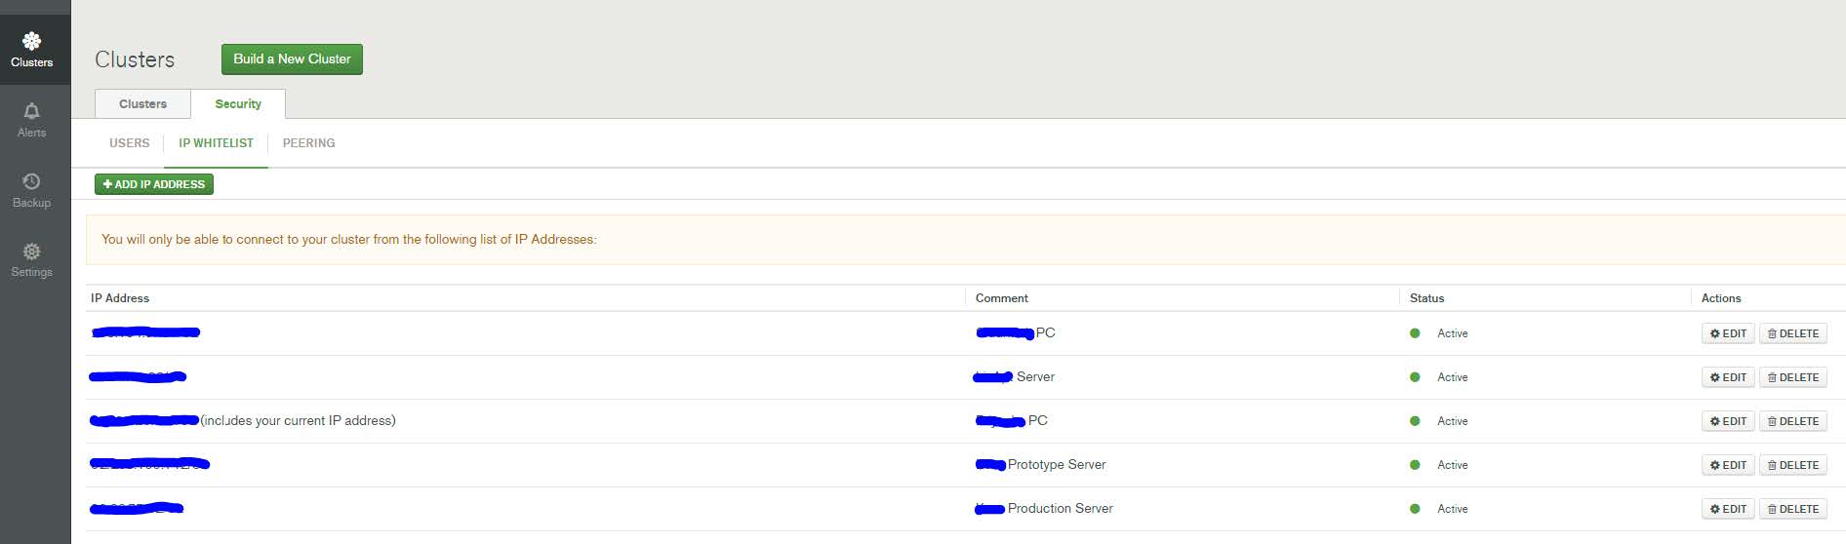The height and width of the screenshot is (544, 1846).
Task: Click Build a New Cluster button
Action: [292, 59]
